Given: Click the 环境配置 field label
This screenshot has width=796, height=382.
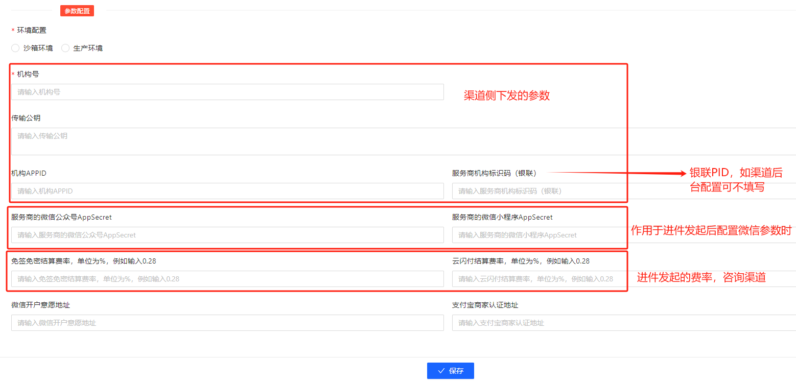Looking at the screenshot, I should 32,30.
